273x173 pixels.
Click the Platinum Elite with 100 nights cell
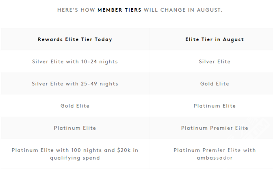[75, 154]
